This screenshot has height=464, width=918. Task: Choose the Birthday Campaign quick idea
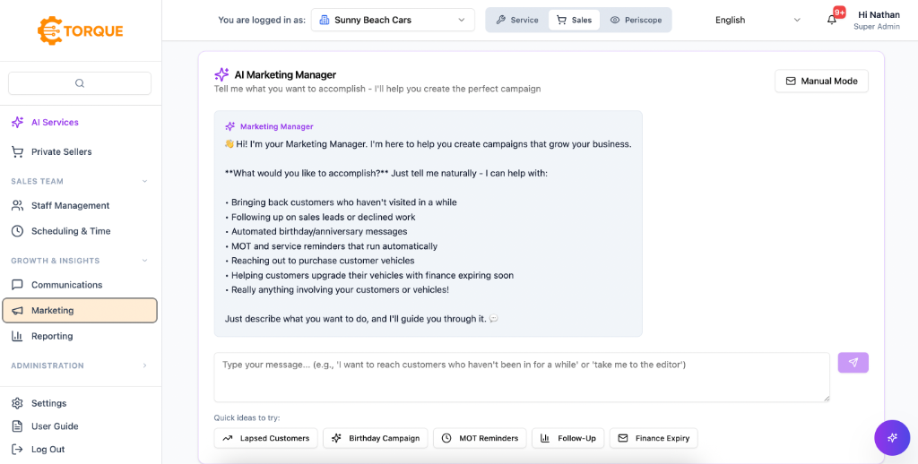pyautogui.click(x=376, y=438)
